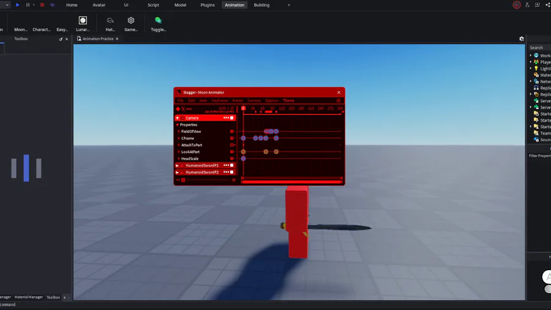Viewport: 551px width, 310px height.
Task: Click the timeline zoom slider handle
Action: (183, 180)
